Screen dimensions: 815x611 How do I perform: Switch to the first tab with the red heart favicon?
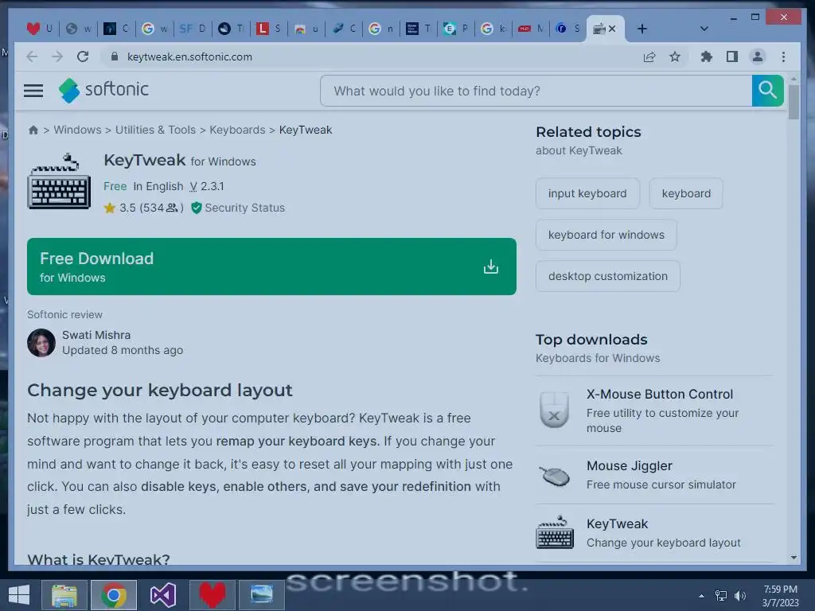pos(39,29)
